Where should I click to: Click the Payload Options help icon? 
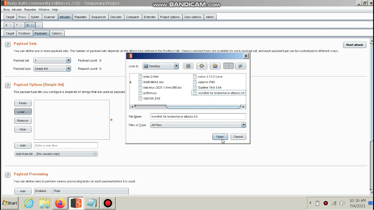point(8,85)
